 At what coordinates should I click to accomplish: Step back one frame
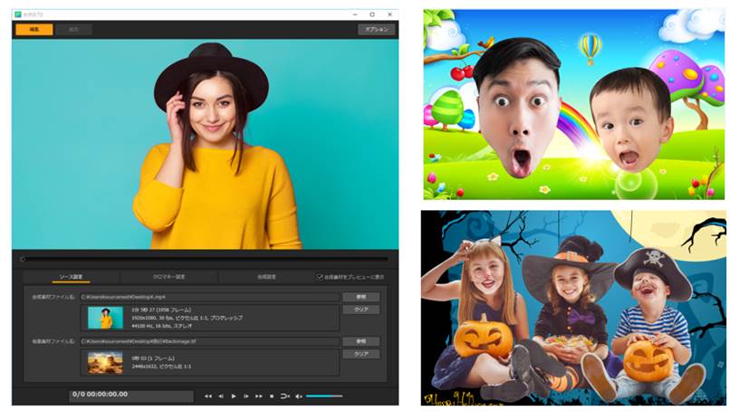click(x=221, y=396)
